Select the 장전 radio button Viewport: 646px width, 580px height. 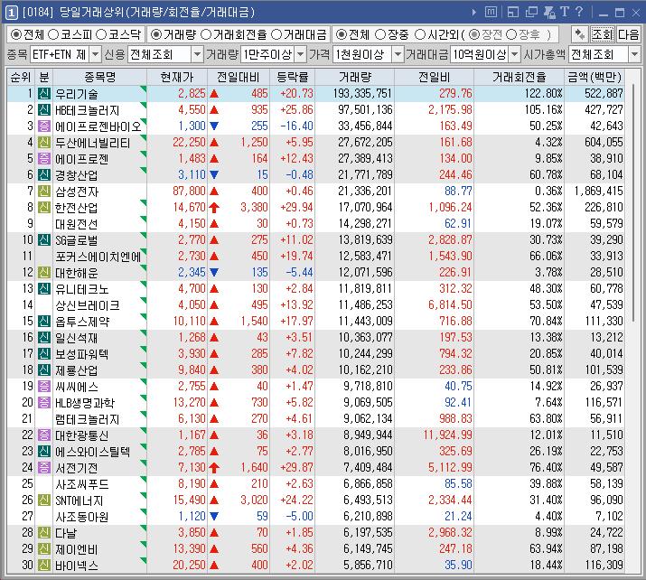(474, 34)
